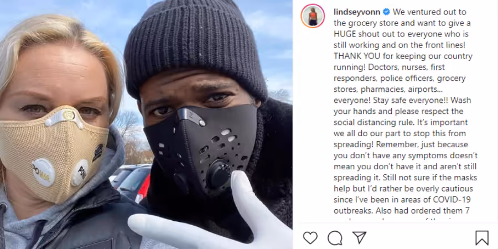Open lindseyvonn's profile picture with story ring
The width and height of the screenshot is (498, 249).
point(313,16)
